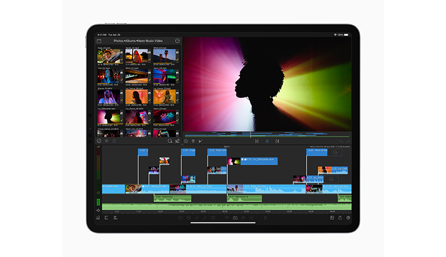Select the Sean_02.mp4 library thumbnail
This screenshot has width=446, height=257.
[109, 56]
